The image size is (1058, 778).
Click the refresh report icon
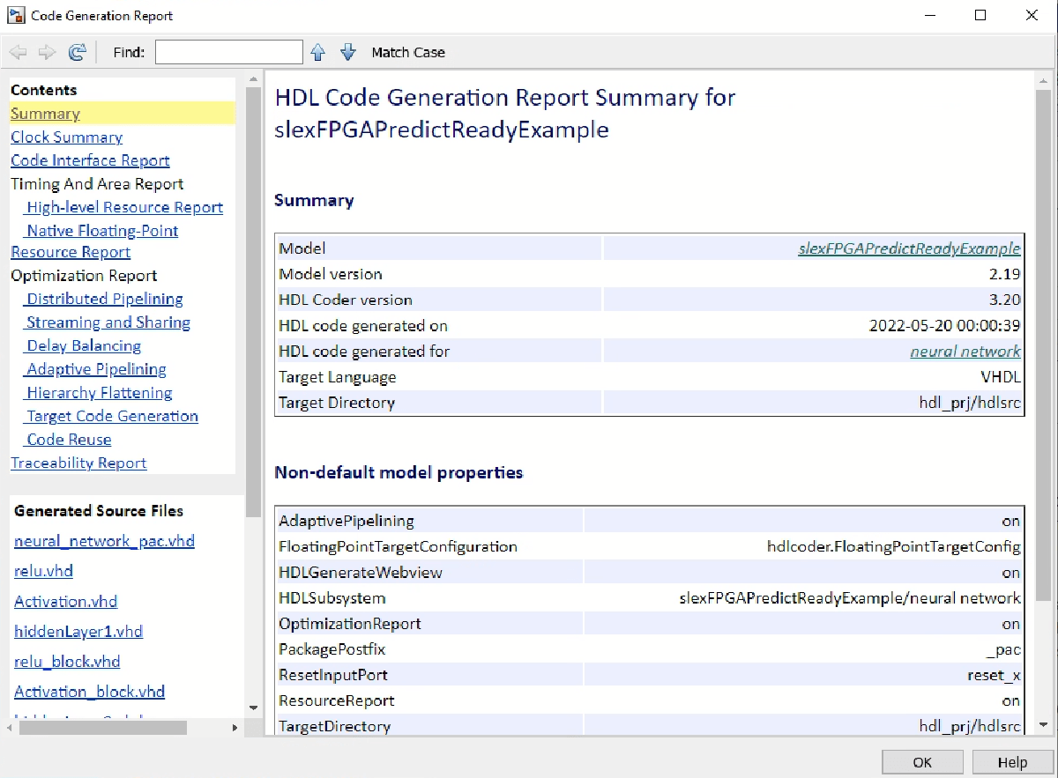[x=77, y=53]
